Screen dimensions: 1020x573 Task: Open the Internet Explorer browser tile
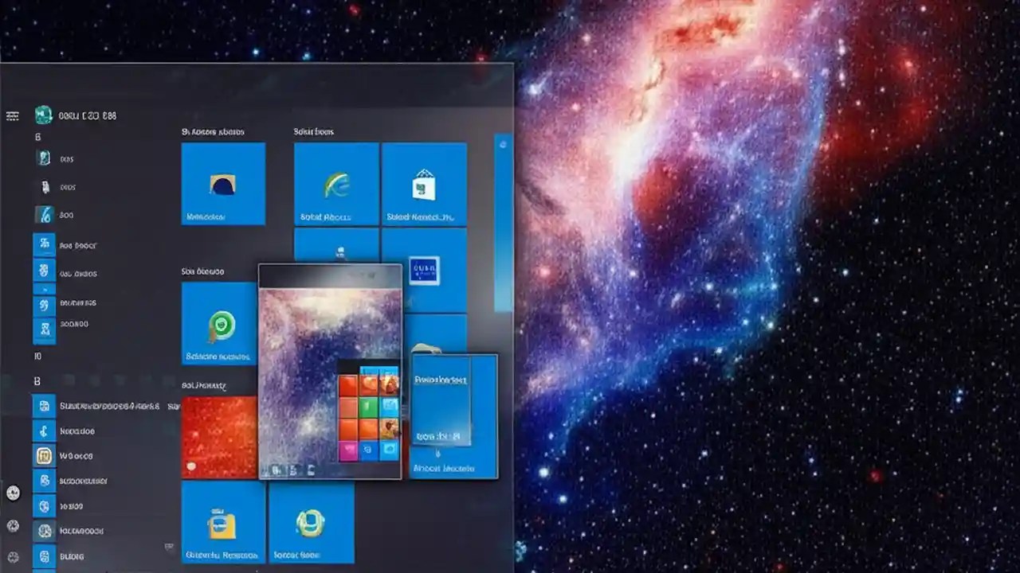335,183
